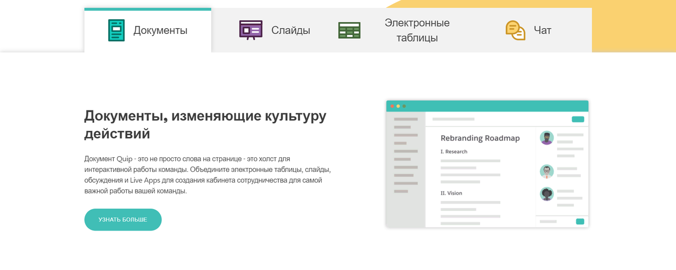The height and width of the screenshot is (270, 676).
Task: Click heading Документы, изменяющие культуру действий
Action: point(205,125)
